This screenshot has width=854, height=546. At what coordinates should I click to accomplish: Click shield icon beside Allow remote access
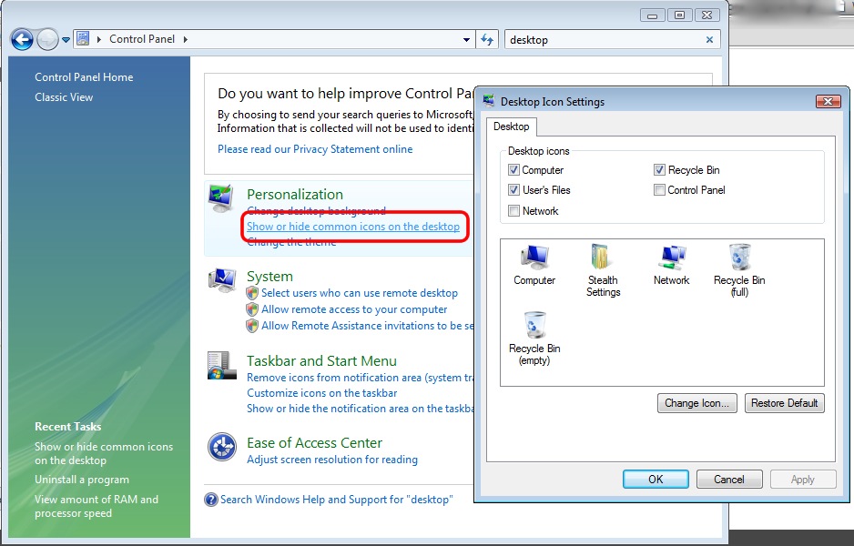[252, 309]
